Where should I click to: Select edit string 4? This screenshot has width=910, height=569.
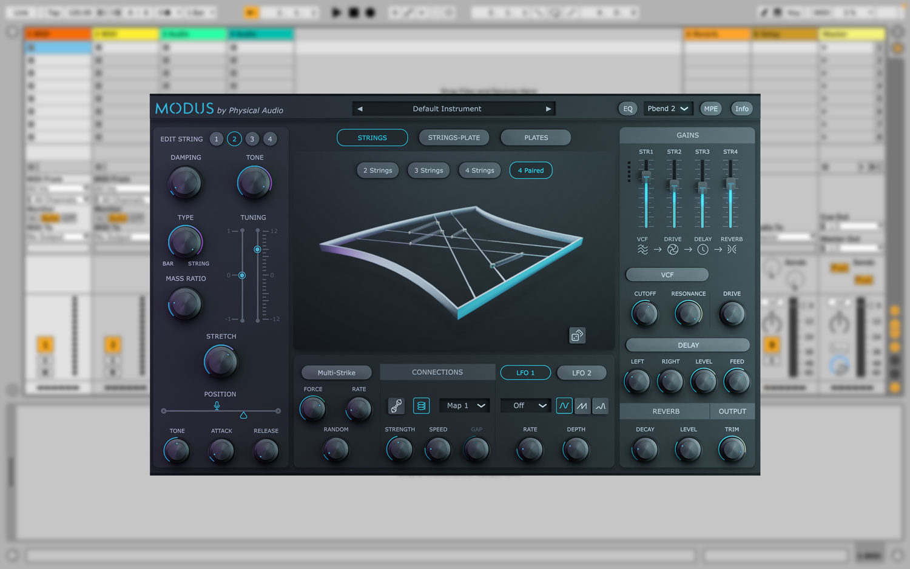[x=270, y=139]
